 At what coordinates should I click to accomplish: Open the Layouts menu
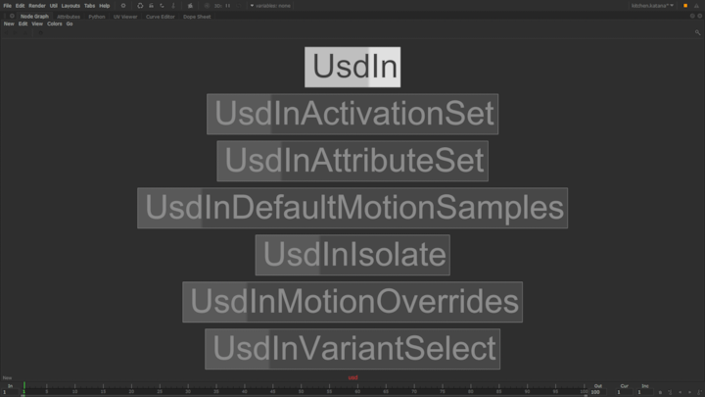pos(70,6)
